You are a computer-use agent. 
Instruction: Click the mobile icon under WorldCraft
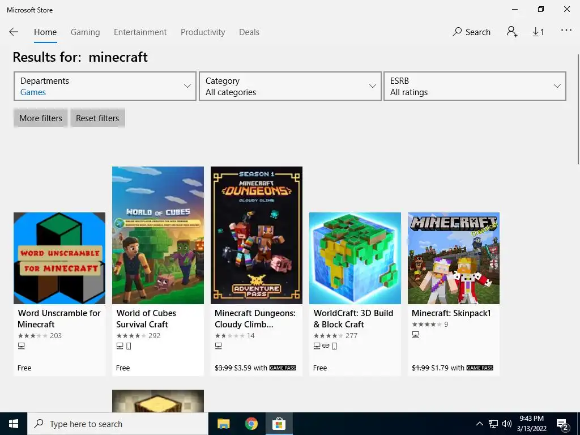coord(334,346)
